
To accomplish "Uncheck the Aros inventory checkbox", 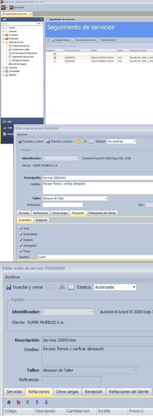I will click(21, 228).
